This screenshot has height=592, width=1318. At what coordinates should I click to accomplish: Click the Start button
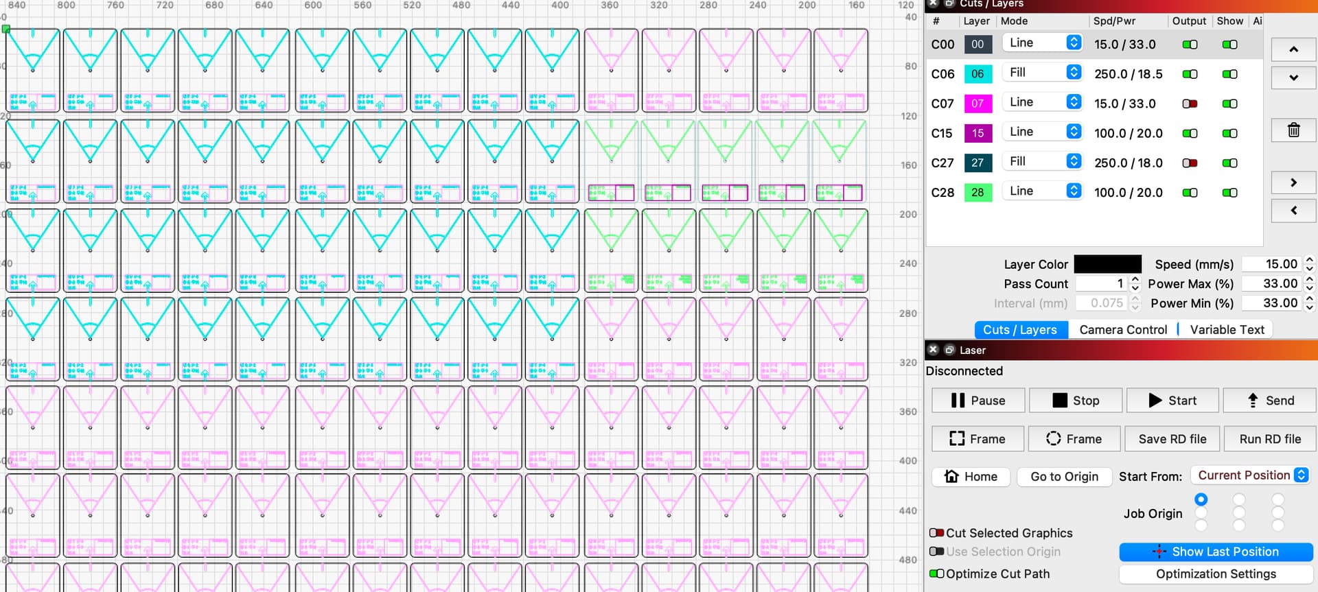point(1172,401)
